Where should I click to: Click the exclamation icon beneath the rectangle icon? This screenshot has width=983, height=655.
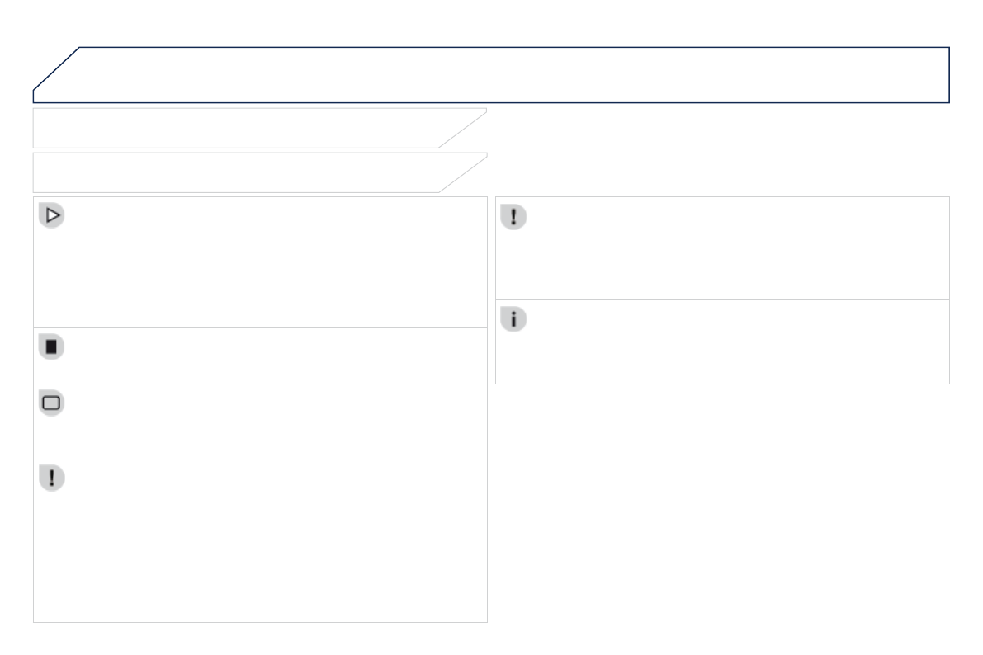click(x=51, y=478)
